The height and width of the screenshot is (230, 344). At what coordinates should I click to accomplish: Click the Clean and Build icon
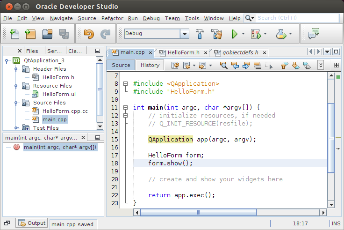point(216,34)
